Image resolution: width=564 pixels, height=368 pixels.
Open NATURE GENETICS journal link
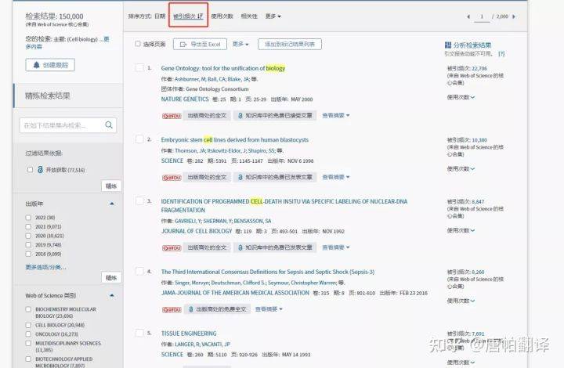pyautogui.click(x=185, y=99)
